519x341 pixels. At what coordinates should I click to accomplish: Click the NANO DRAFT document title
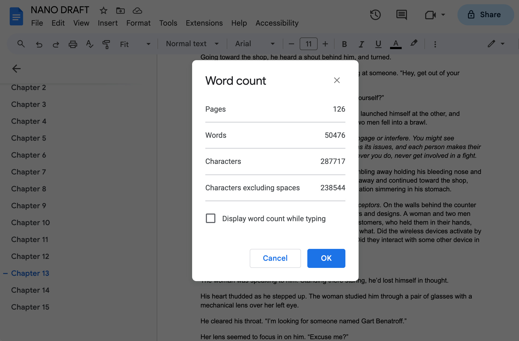(x=60, y=10)
